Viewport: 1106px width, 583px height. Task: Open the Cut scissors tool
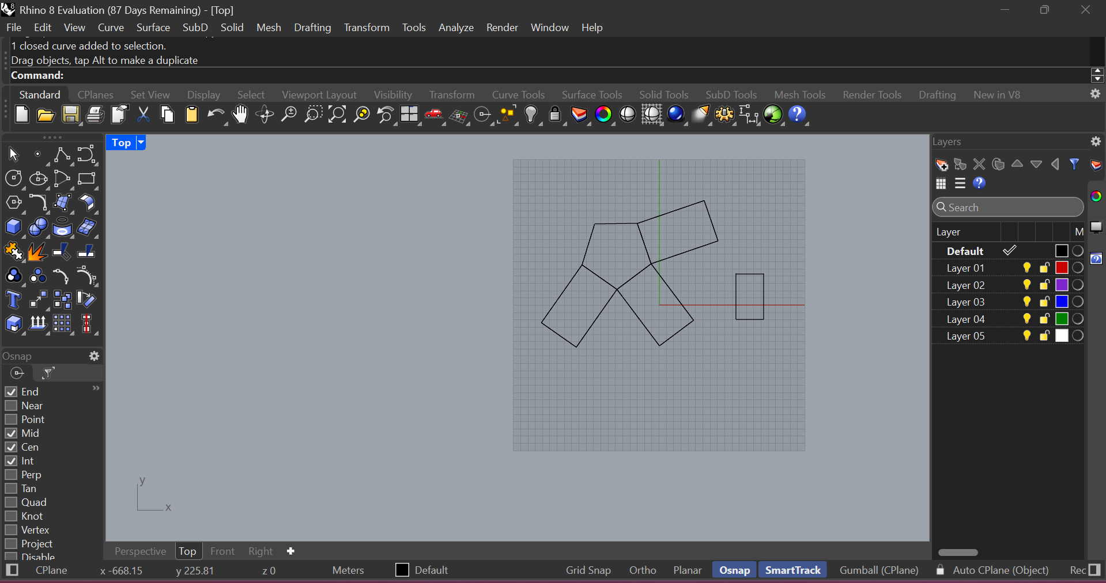click(x=144, y=115)
